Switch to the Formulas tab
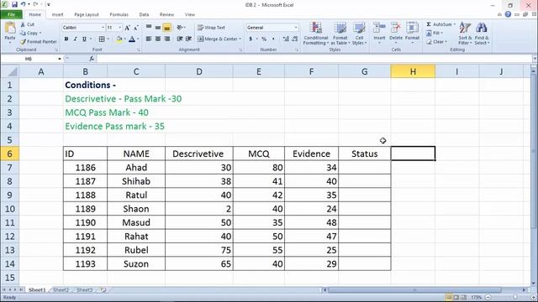This screenshot has width=538, height=302. (119, 14)
